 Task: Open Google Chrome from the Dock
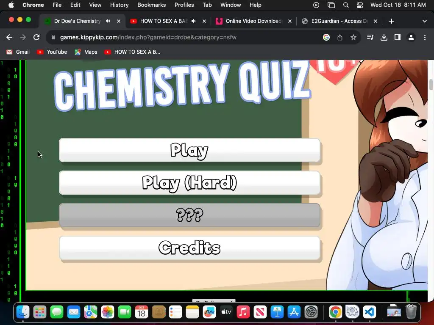pos(336,312)
